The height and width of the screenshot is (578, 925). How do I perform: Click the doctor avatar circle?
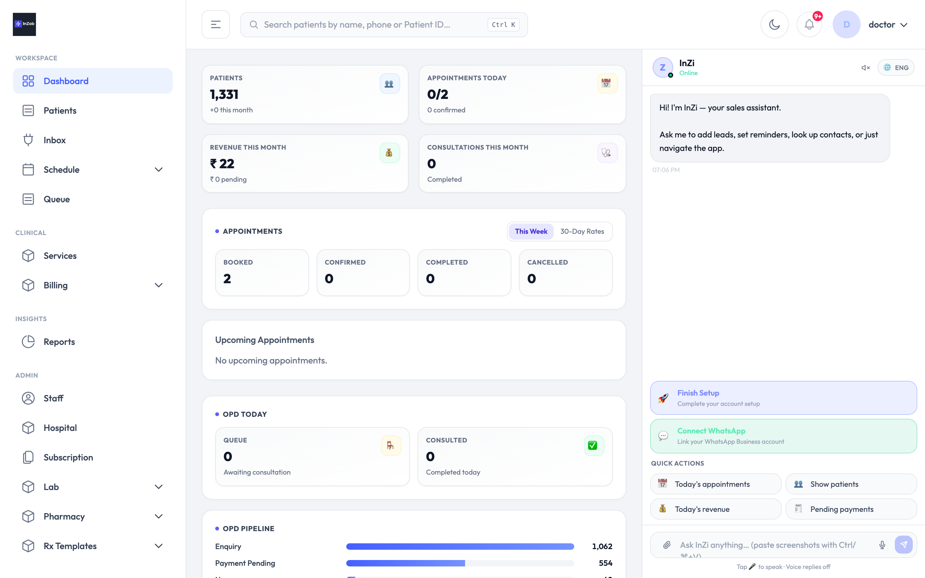[846, 24]
